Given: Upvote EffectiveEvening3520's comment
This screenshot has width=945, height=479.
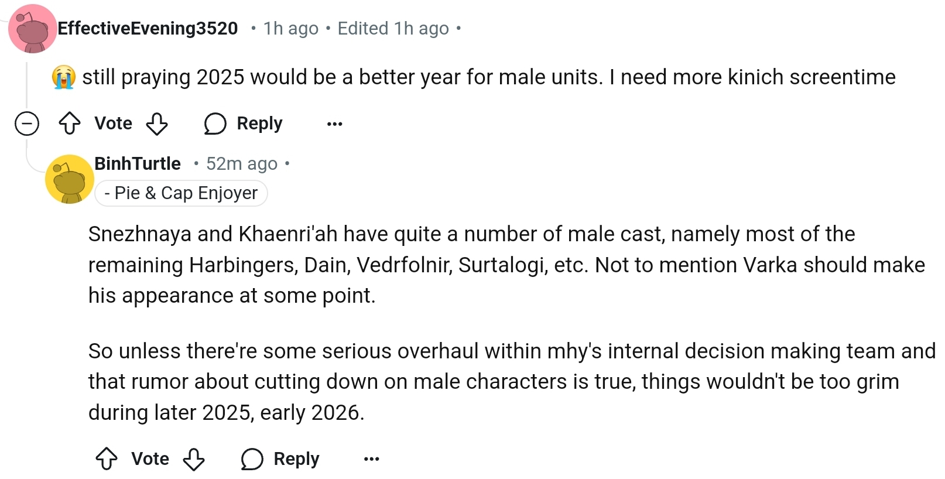Looking at the screenshot, I should pos(70,124).
